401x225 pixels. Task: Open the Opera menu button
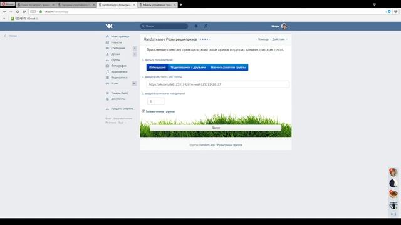pyautogui.click(x=8, y=4)
